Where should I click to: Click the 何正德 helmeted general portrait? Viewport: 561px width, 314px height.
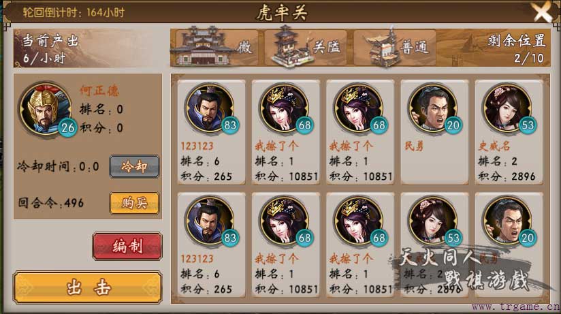(46, 109)
